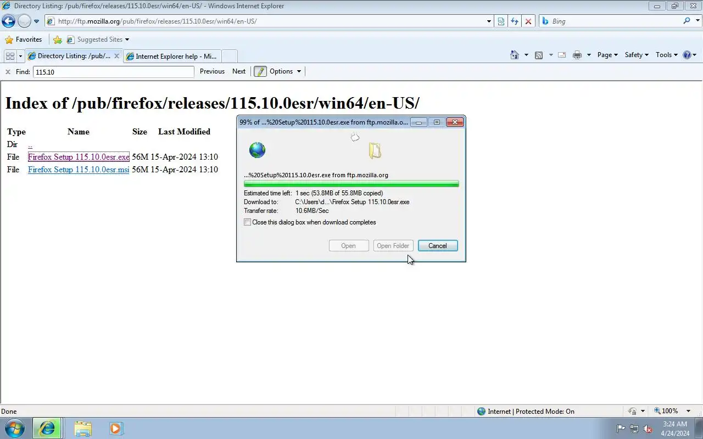Open the Tools menu
The height and width of the screenshot is (439, 703).
point(667,55)
